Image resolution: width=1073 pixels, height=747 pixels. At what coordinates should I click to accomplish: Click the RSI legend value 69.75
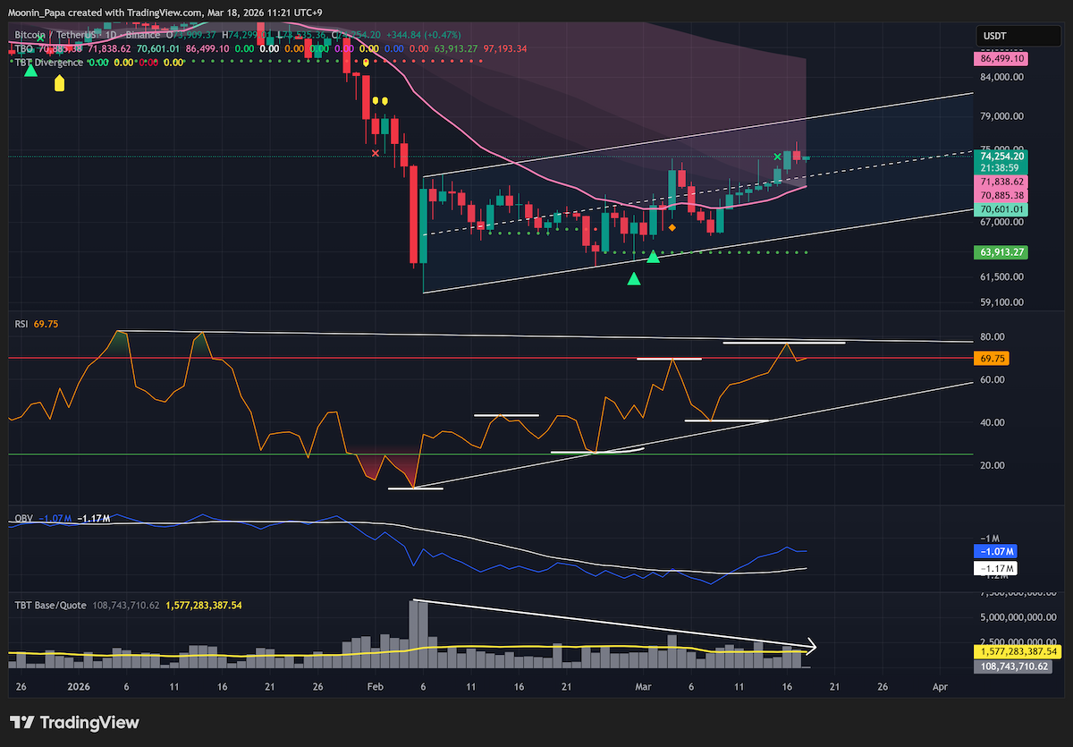(46, 323)
